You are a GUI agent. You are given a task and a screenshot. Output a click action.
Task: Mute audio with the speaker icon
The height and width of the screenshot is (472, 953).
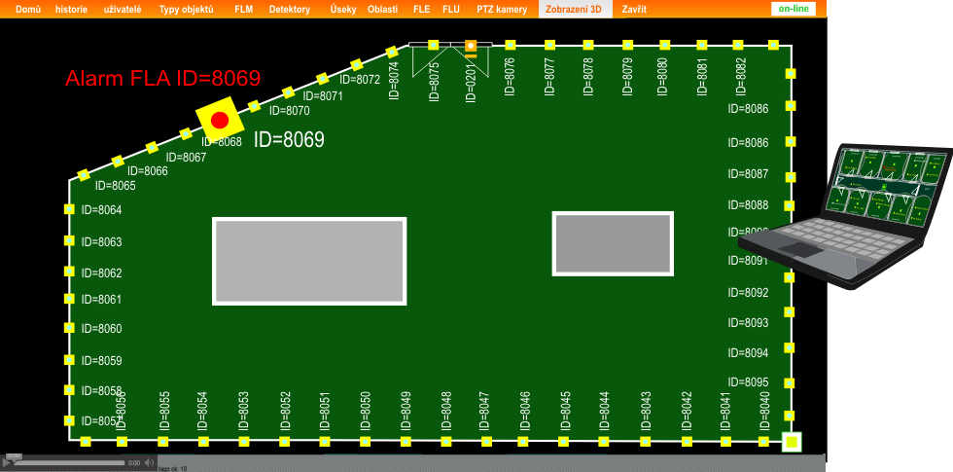150,463
